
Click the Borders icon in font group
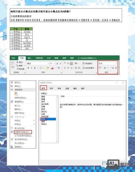click(x=41, y=68)
